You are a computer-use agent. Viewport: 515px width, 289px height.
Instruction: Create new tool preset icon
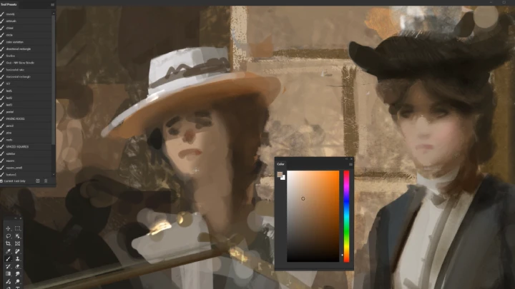coord(38,181)
